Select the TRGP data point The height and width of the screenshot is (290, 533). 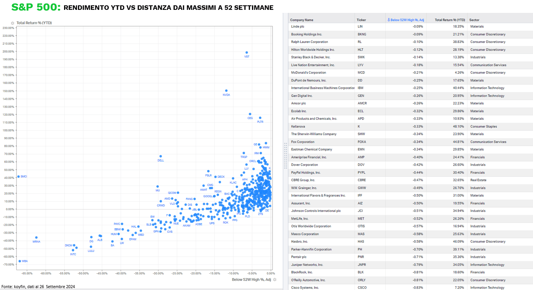click(244, 153)
